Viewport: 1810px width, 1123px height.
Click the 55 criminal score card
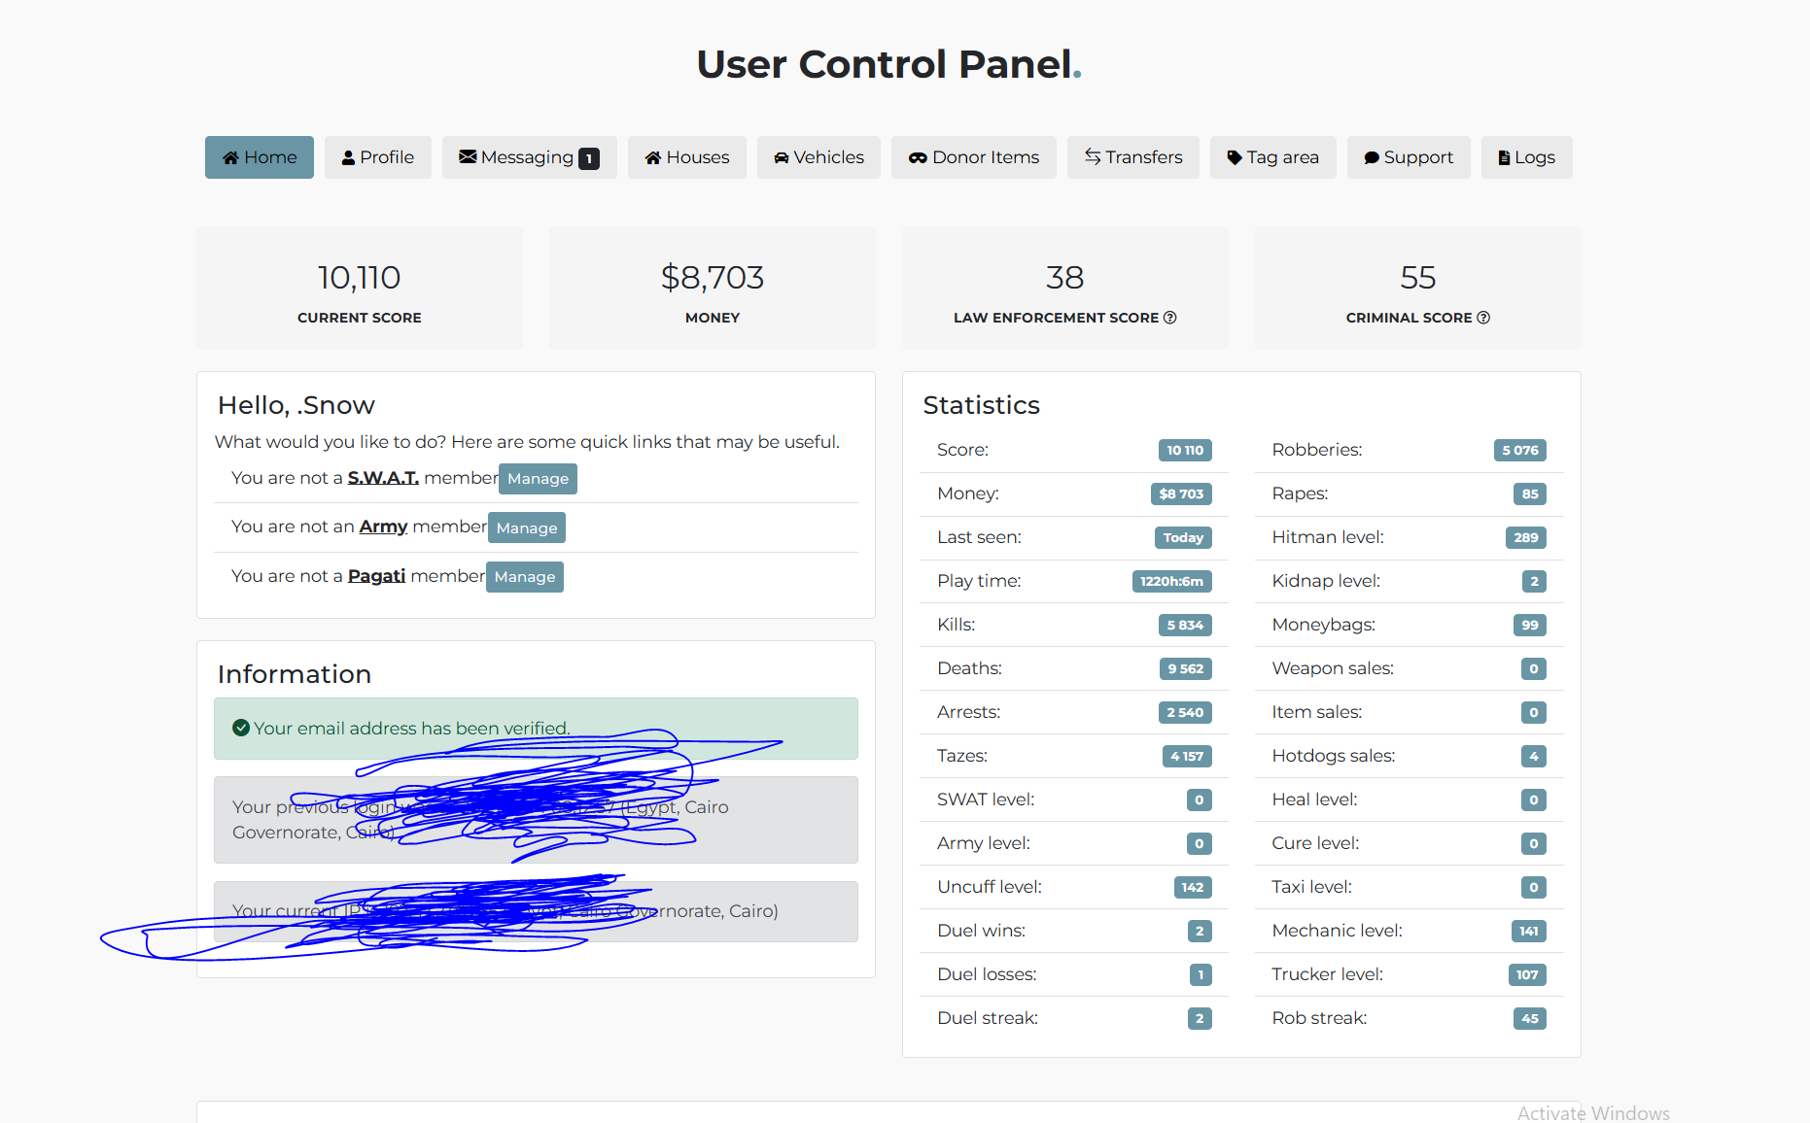coord(1418,289)
